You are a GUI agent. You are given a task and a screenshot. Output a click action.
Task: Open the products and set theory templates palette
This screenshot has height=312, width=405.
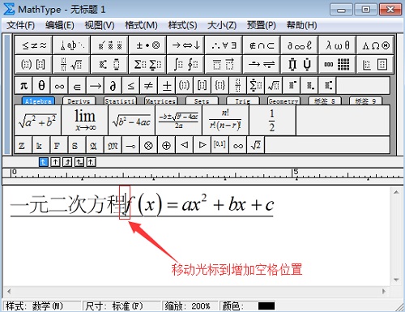coord(300,64)
